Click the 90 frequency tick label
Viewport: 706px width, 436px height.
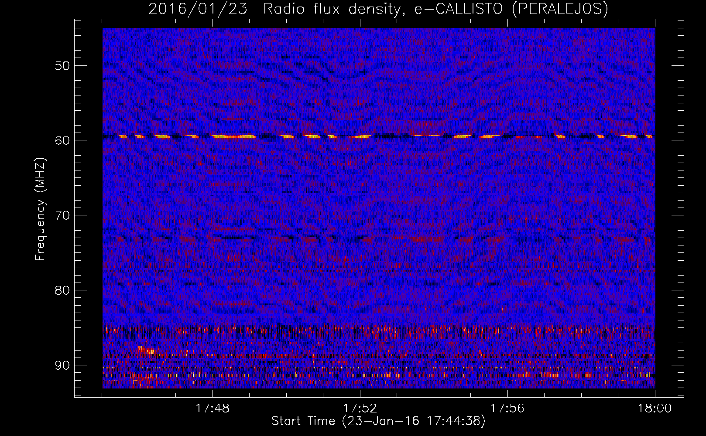tap(62, 365)
